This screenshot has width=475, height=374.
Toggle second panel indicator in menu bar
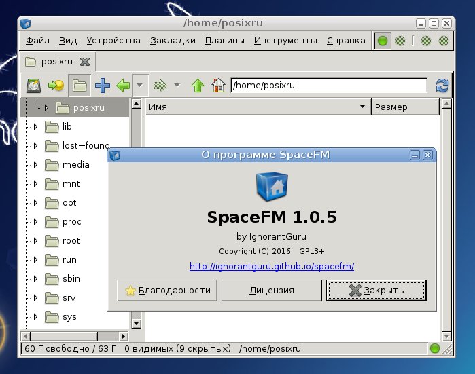400,41
